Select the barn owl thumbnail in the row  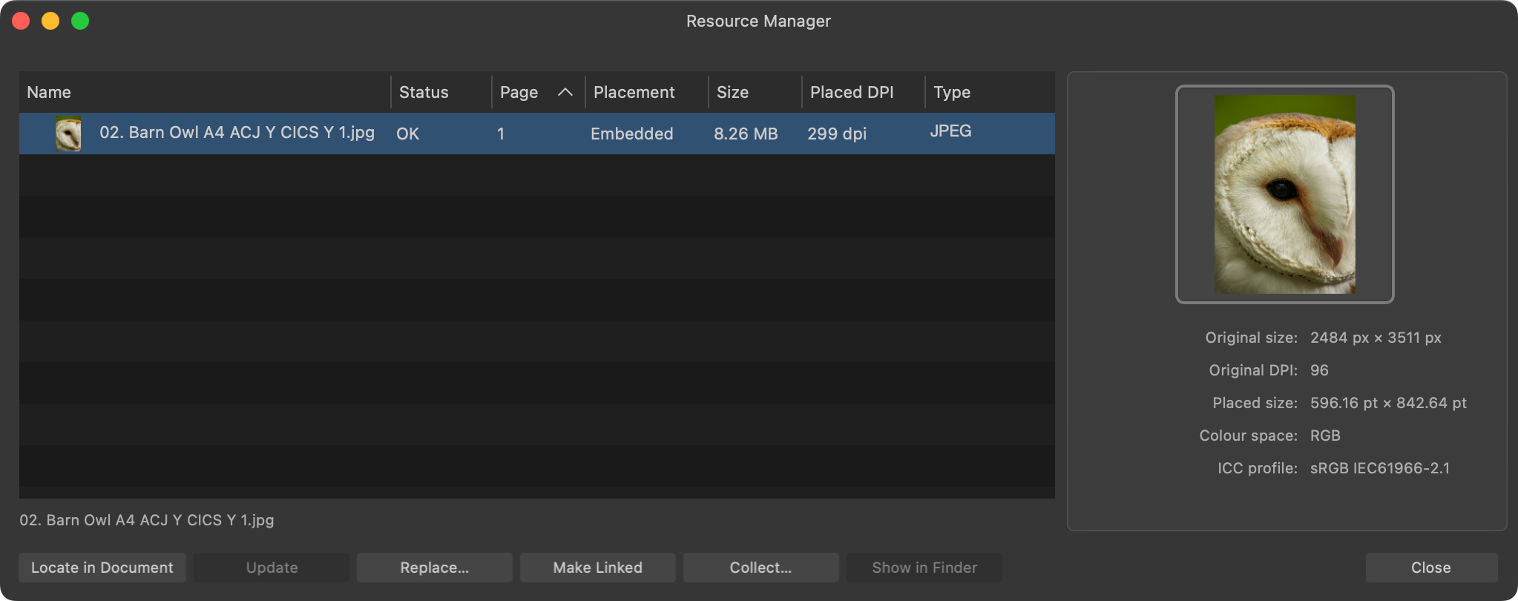68,134
